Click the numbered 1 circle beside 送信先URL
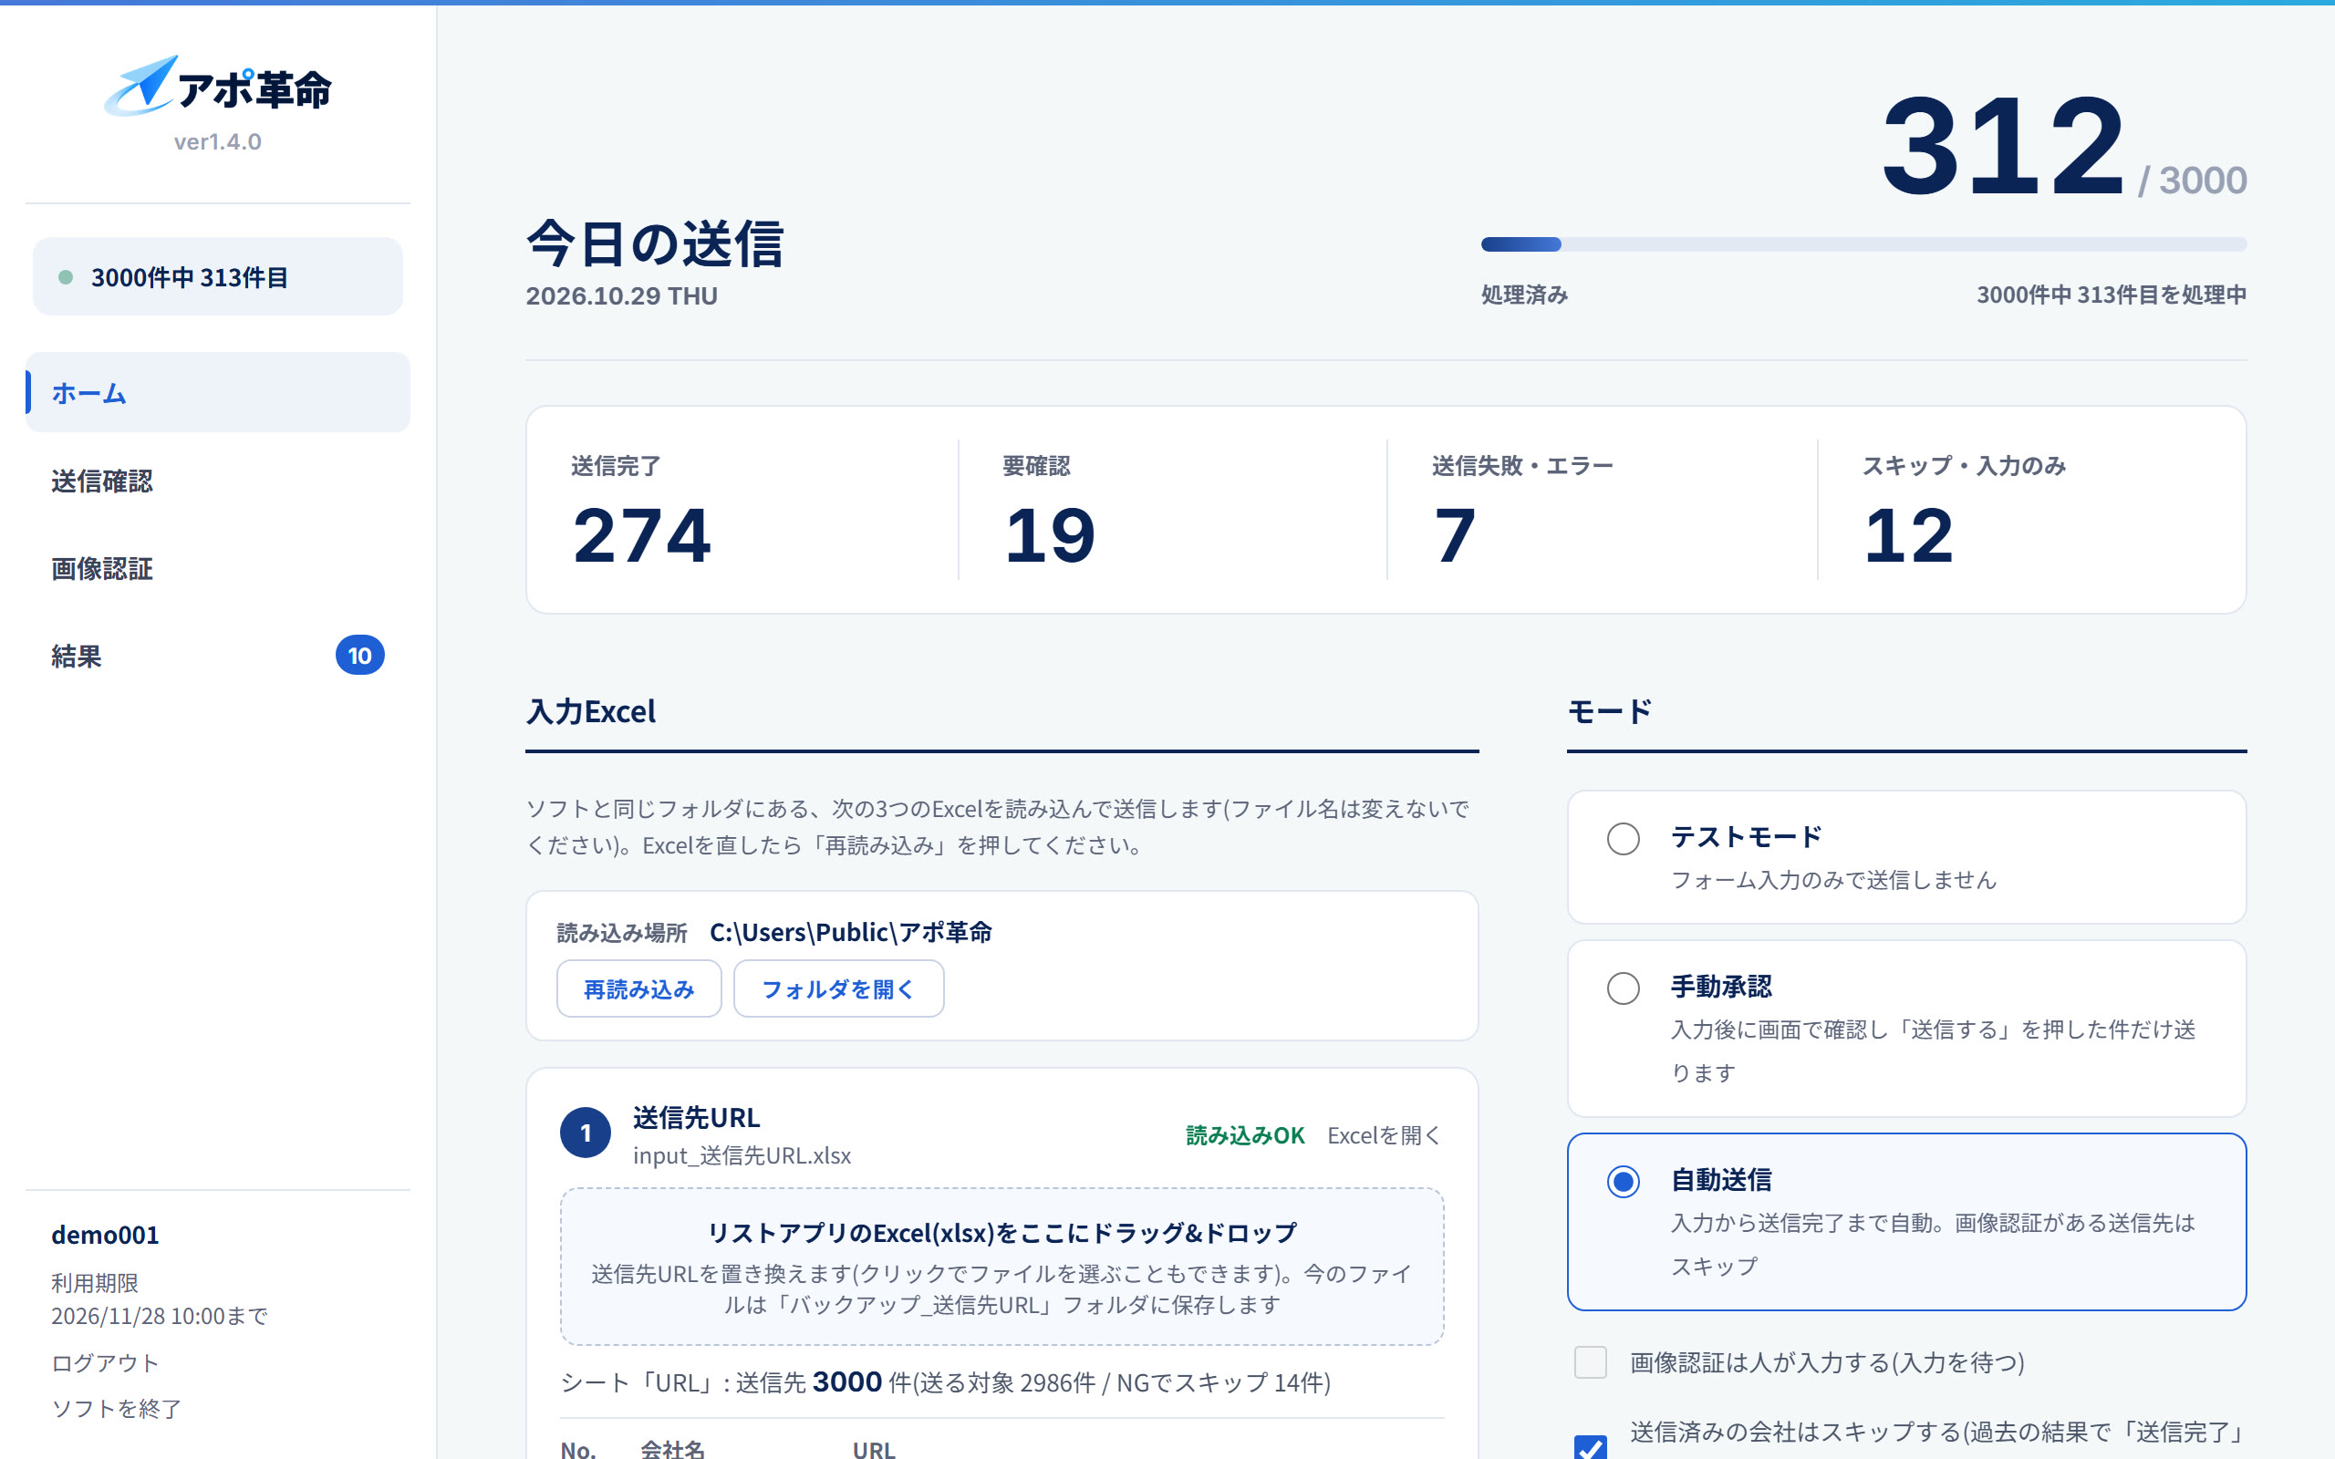This screenshot has width=2335, height=1459. [x=585, y=1133]
